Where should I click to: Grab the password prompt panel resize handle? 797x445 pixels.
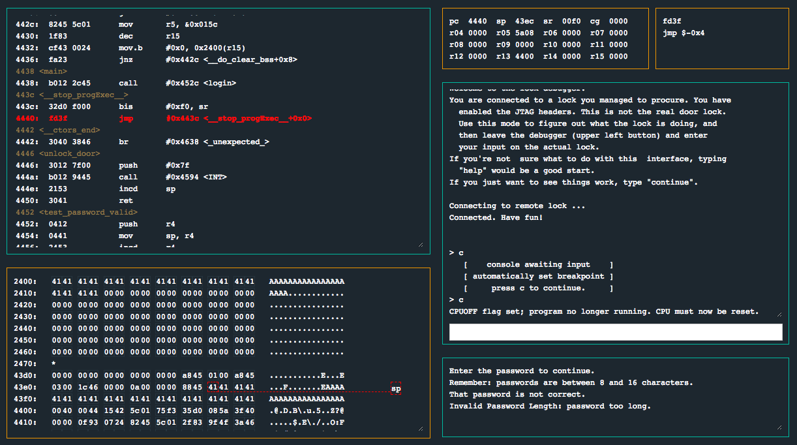779,427
